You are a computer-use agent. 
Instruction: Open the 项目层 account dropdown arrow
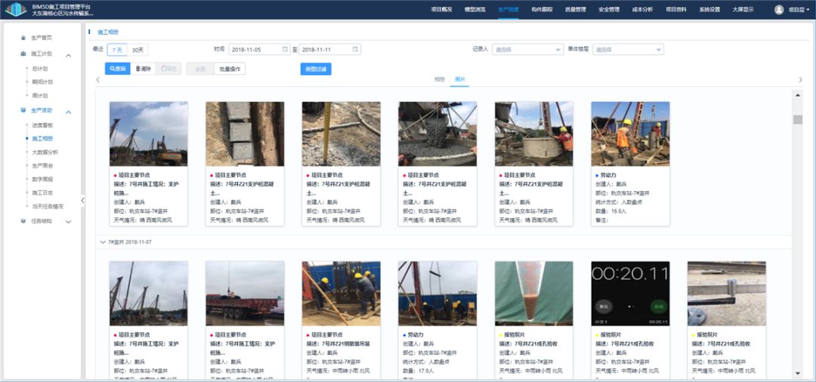point(807,9)
